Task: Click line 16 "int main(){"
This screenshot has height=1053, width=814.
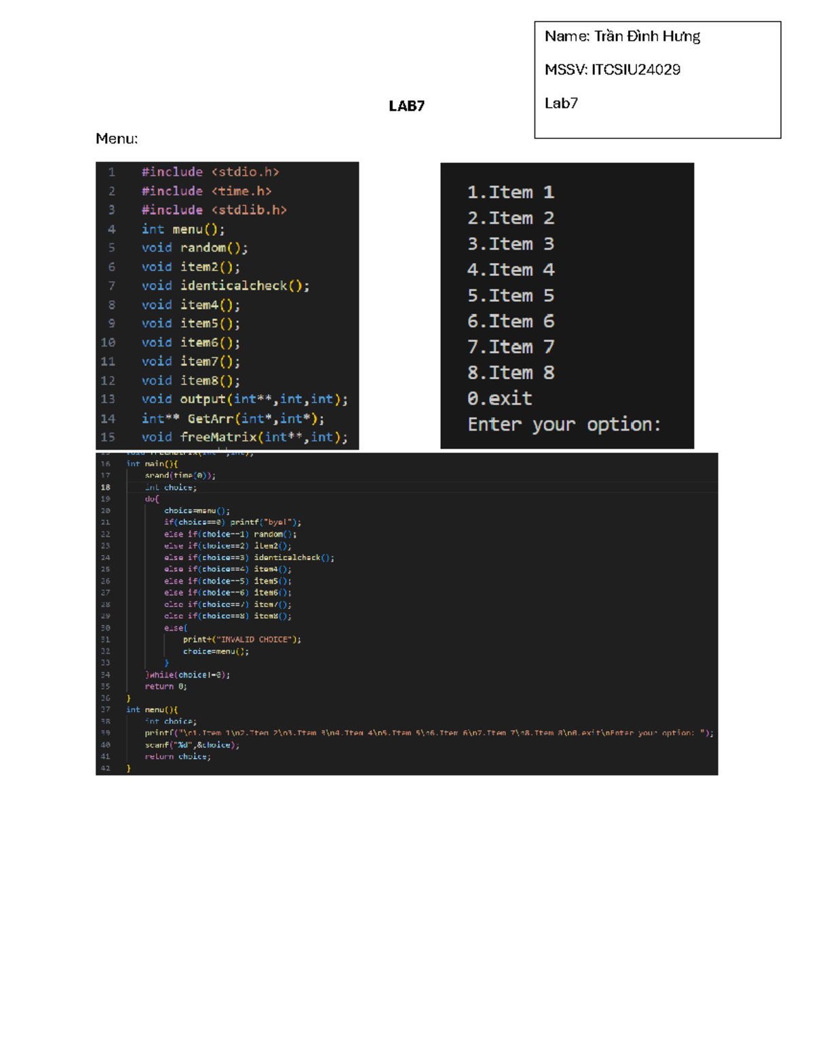Action: pyautogui.click(x=152, y=464)
